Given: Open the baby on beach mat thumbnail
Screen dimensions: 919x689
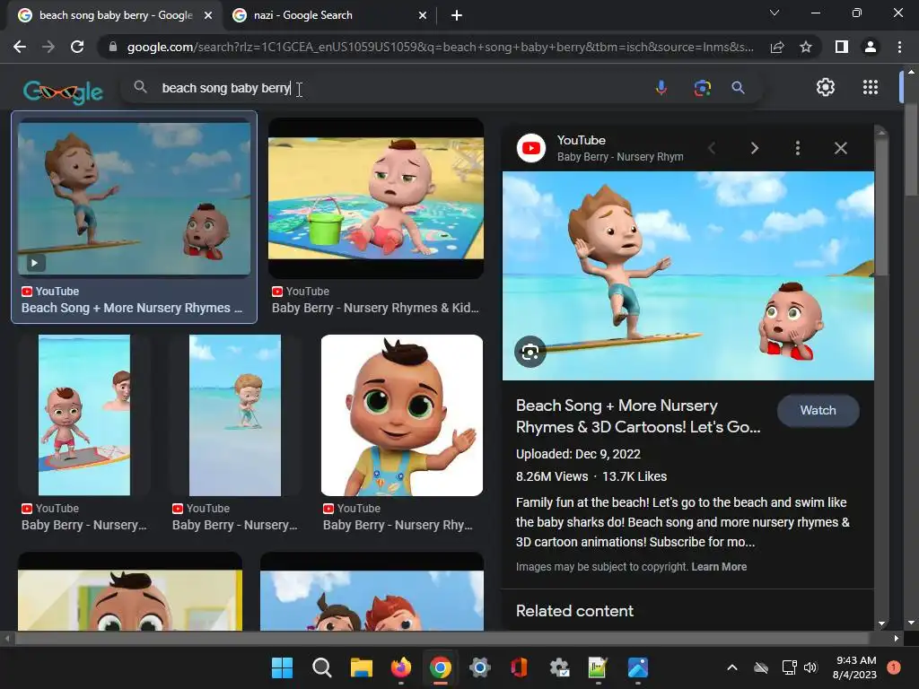Looking at the screenshot, I should tap(376, 198).
